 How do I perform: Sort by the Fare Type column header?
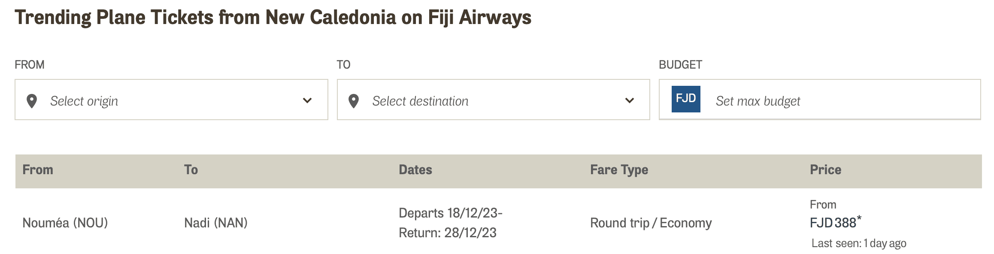[x=619, y=170]
